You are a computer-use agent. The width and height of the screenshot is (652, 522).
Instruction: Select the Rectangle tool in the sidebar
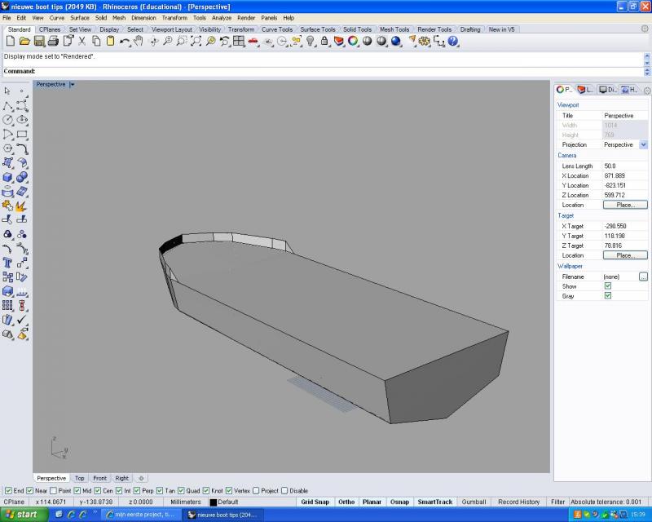(22, 135)
